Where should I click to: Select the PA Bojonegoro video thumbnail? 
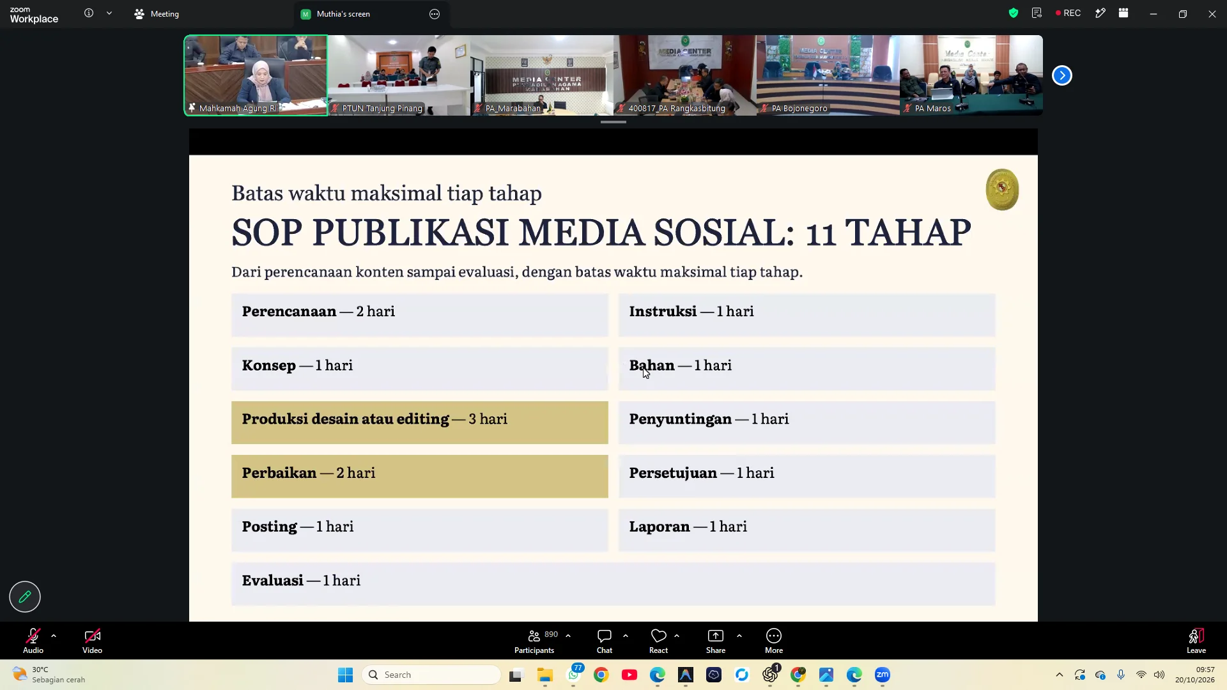coord(828,75)
